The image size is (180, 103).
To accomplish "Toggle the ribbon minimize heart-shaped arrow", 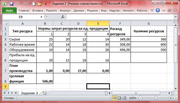I will coord(152,10).
